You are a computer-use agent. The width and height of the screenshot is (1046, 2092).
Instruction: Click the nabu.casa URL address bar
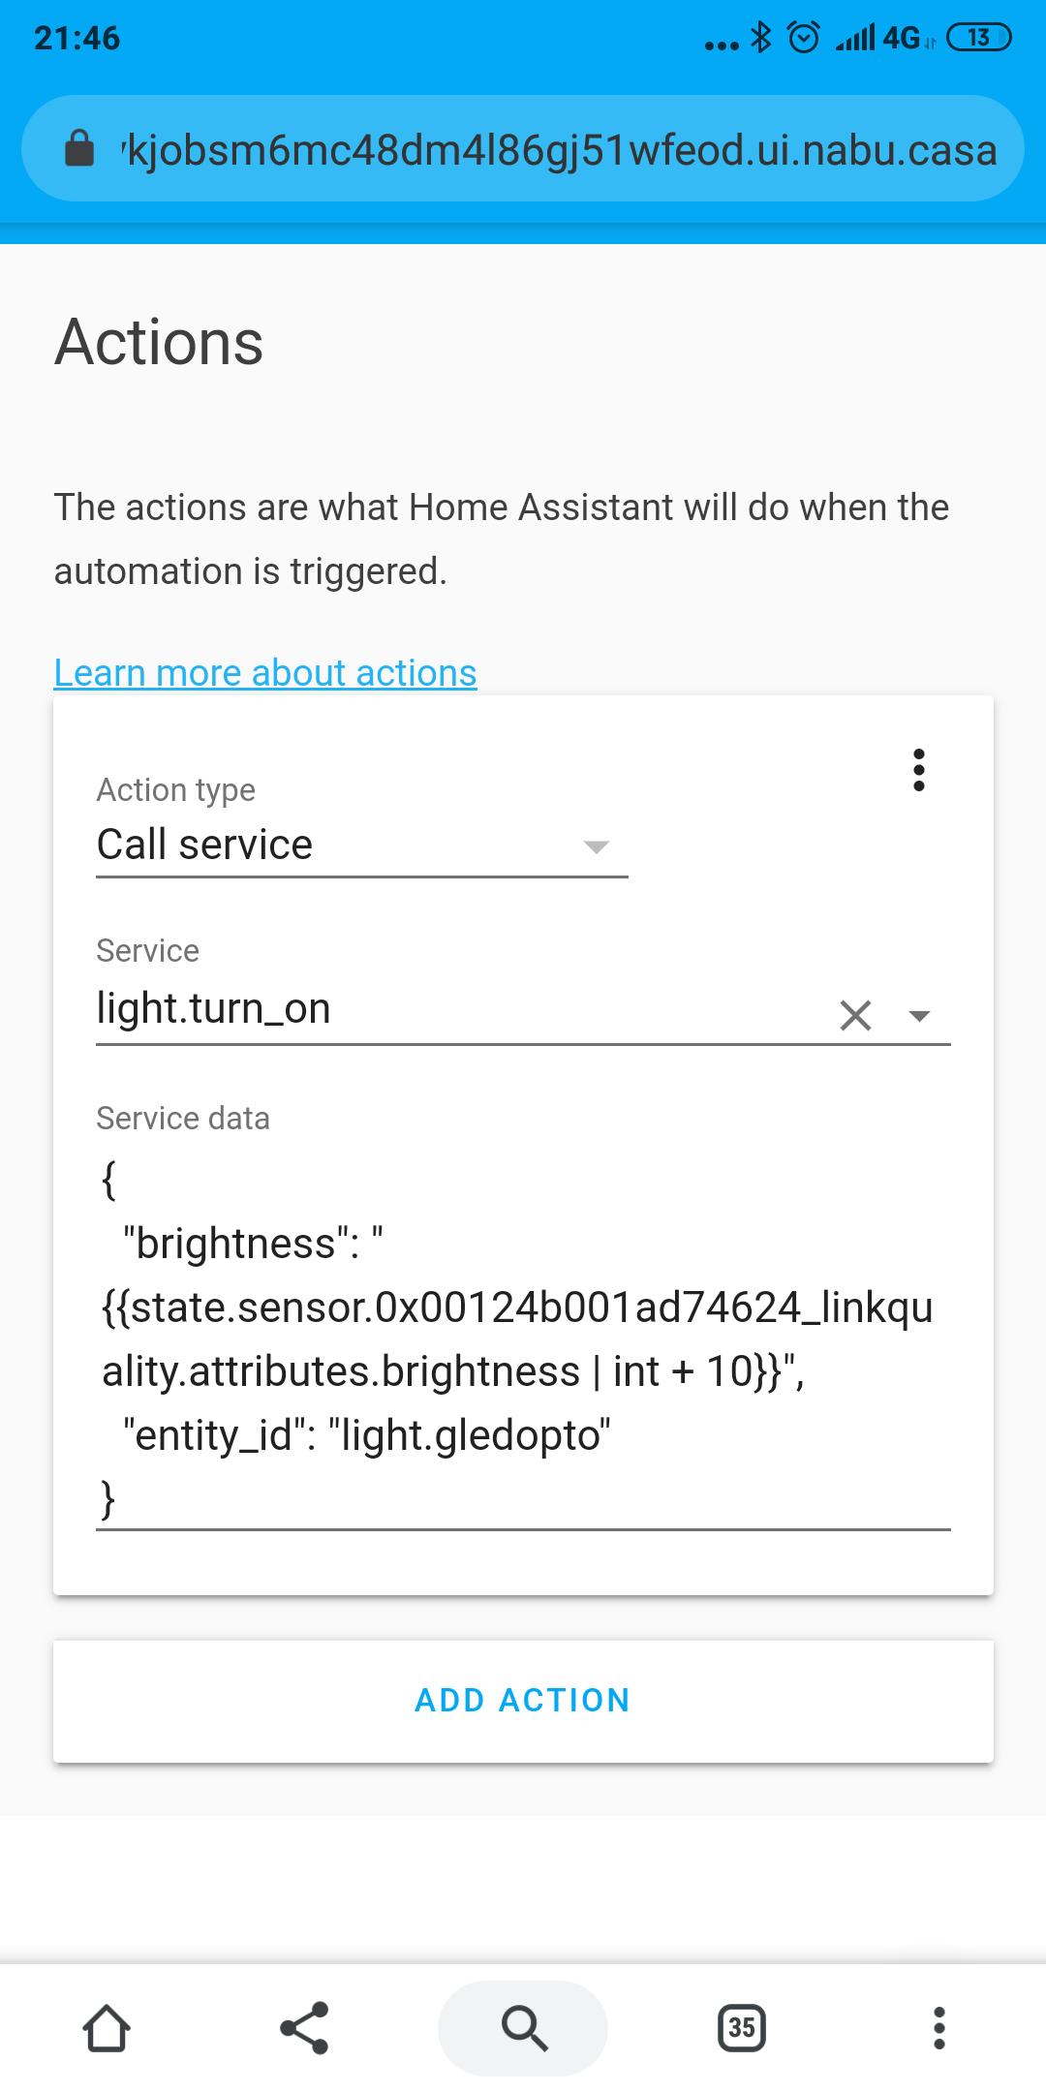[560, 150]
